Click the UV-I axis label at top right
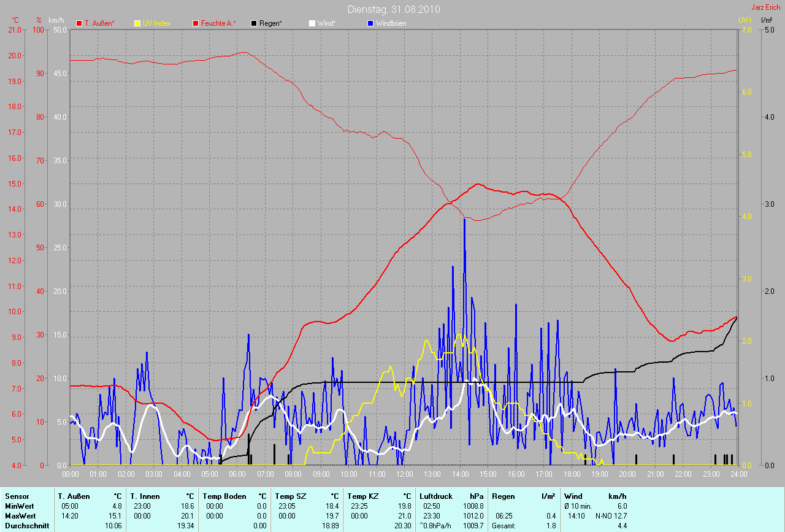 pos(745,20)
